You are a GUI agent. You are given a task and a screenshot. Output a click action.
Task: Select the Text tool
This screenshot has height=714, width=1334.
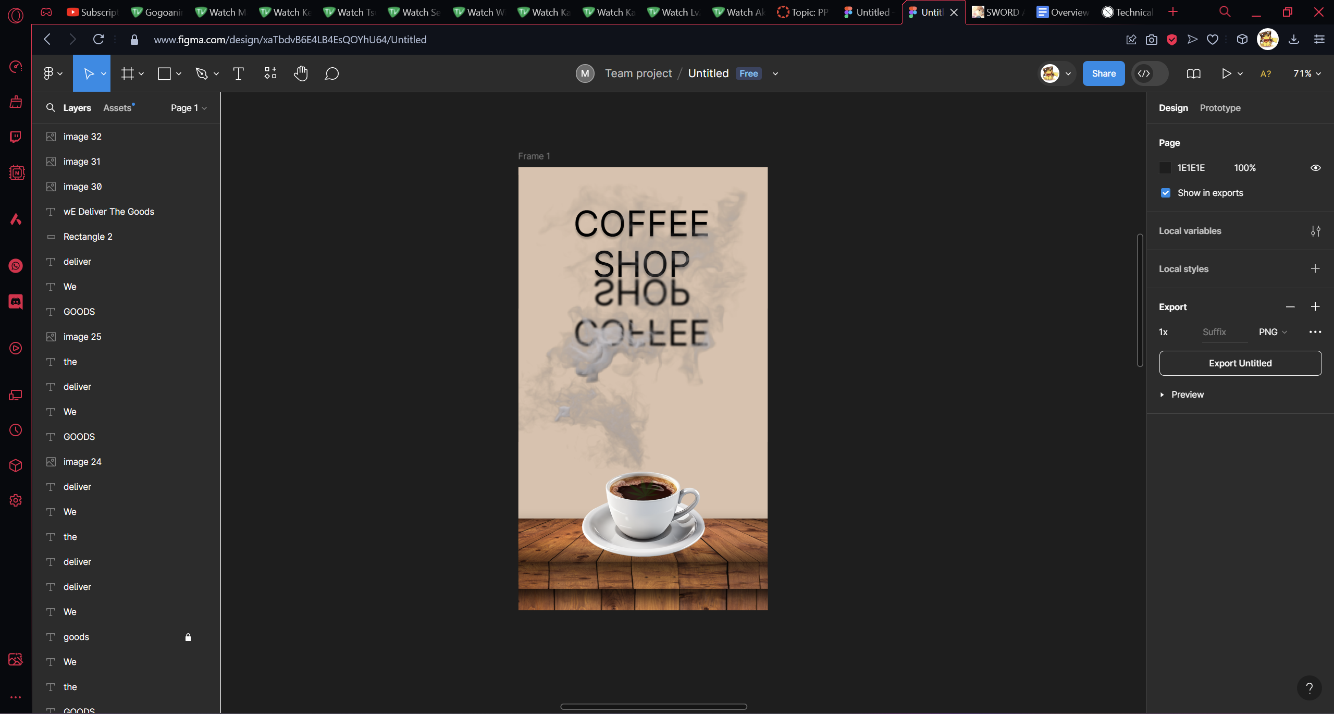(238, 73)
